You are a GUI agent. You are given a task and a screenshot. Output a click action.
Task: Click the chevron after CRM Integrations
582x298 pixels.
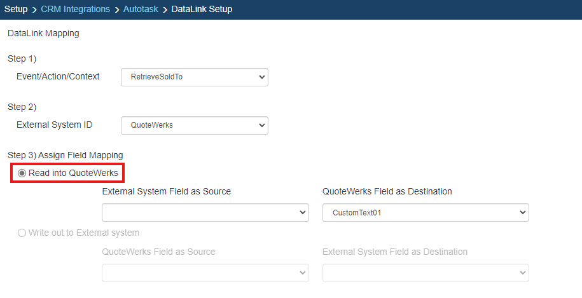tap(116, 10)
